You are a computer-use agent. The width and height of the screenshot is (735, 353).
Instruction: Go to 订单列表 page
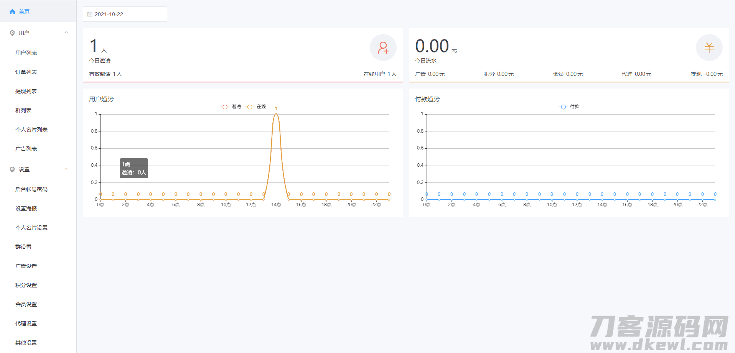(x=26, y=72)
